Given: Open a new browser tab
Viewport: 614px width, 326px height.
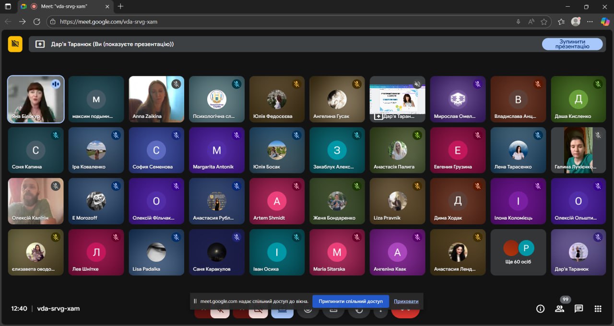Looking at the screenshot, I should [x=120, y=7].
